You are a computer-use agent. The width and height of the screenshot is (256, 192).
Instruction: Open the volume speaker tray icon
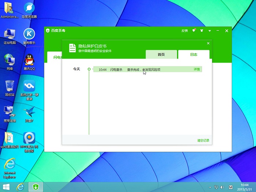[x=222, y=187]
